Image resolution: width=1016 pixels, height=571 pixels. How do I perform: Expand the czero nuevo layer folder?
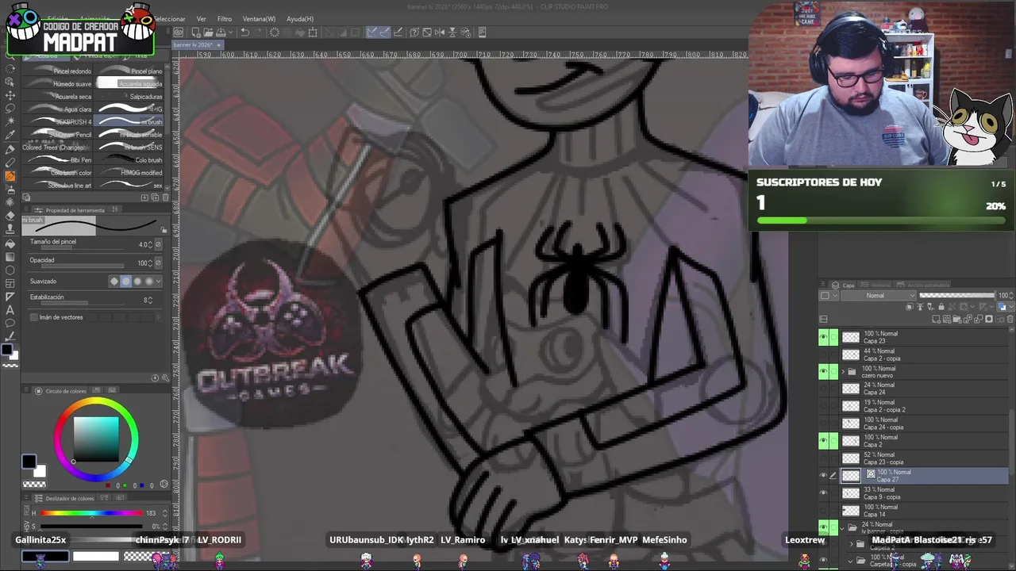[x=843, y=371]
